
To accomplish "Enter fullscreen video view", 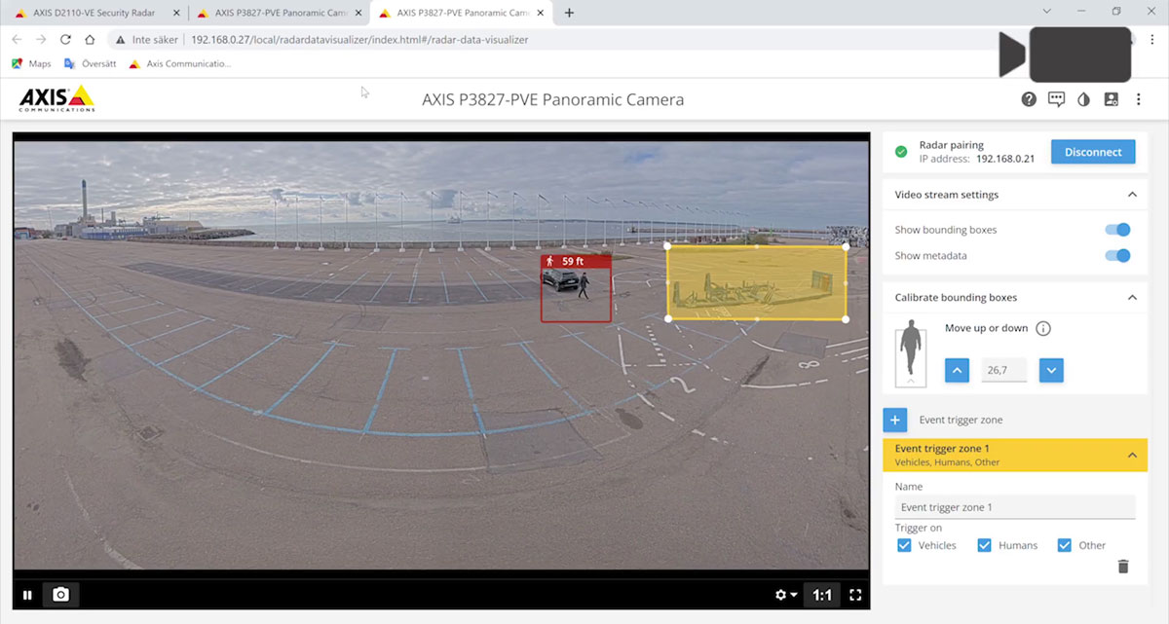I will pyautogui.click(x=856, y=595).
